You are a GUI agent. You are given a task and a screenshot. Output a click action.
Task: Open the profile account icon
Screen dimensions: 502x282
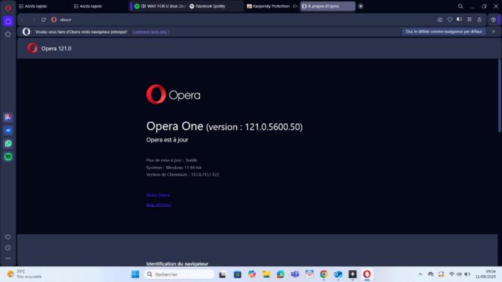click(x=479, y=19)
